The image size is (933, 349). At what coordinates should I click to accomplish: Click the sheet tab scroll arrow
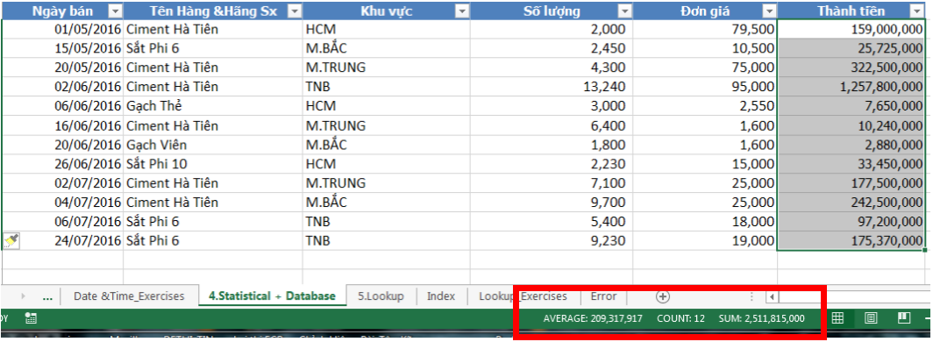23,296
